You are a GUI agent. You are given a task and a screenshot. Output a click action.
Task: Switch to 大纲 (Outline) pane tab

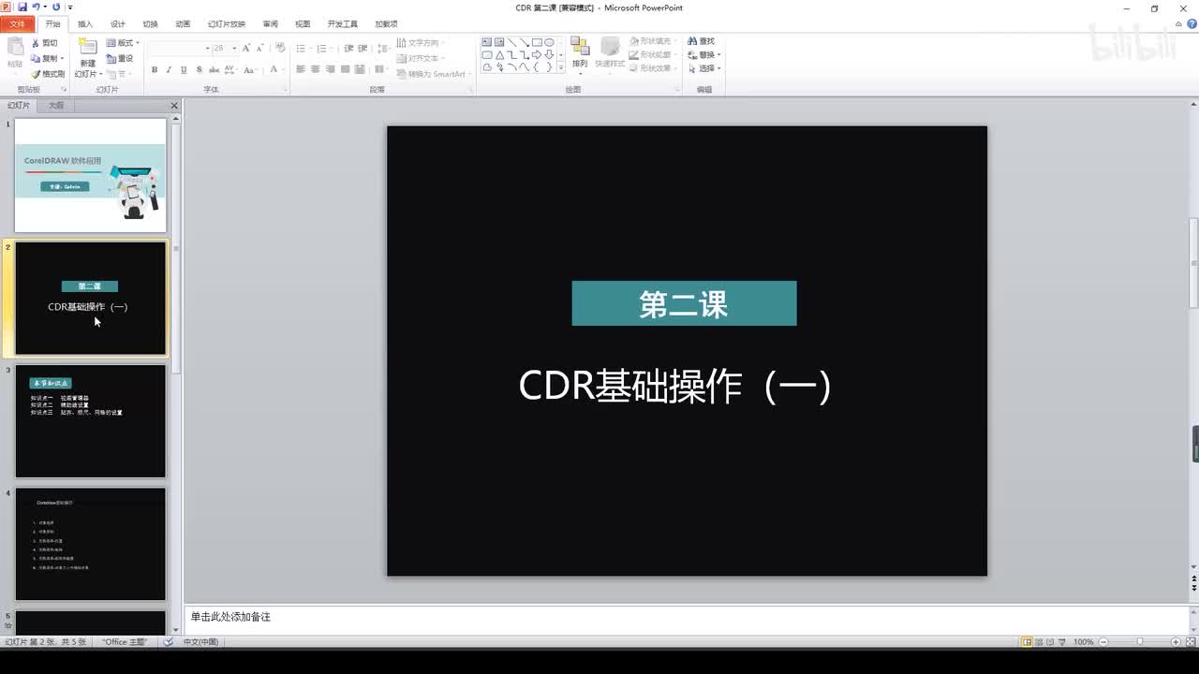pyautogui.click(x=56, y=106)
